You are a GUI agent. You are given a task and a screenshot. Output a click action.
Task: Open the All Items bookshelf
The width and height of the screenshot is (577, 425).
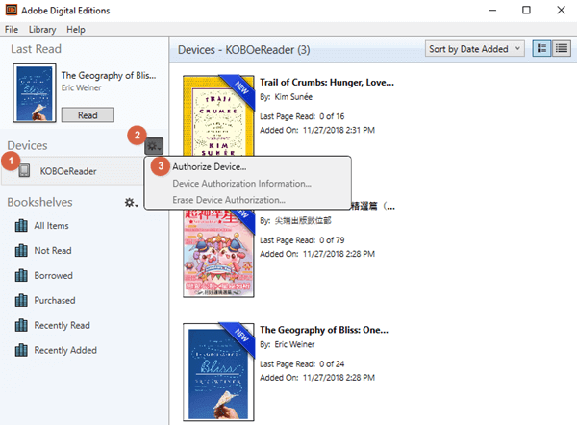point(52,226)
